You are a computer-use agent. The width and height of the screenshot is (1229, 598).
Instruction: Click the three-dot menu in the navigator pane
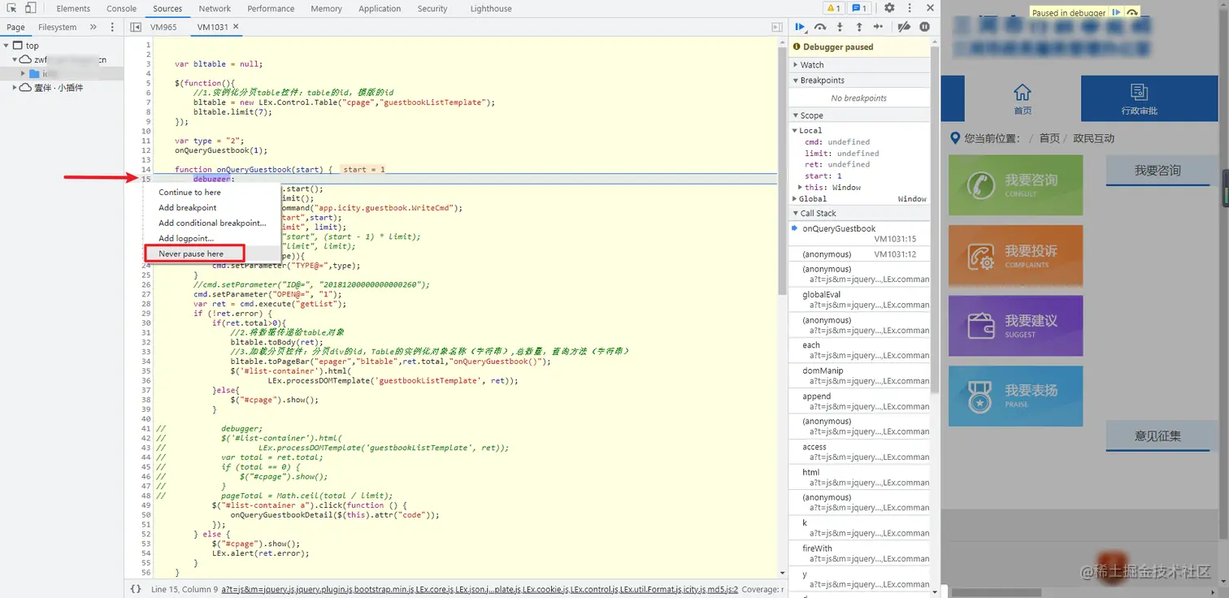point(111,27)
